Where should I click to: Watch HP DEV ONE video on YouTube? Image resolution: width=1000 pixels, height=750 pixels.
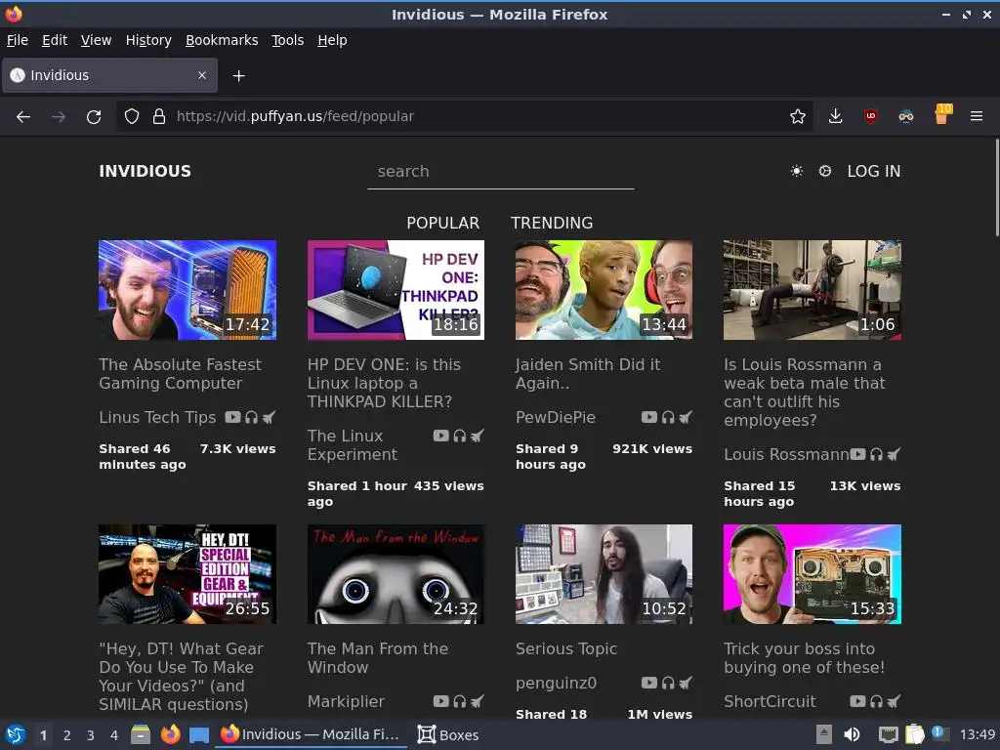tap(440, 436)
